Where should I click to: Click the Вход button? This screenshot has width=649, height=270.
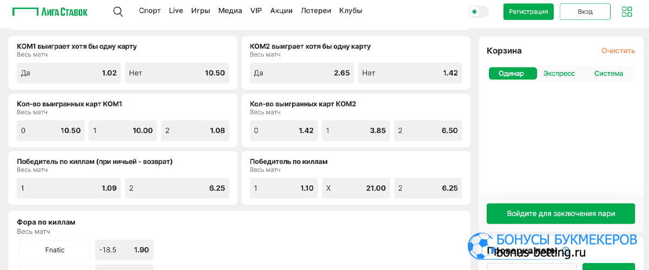(585, 11)
